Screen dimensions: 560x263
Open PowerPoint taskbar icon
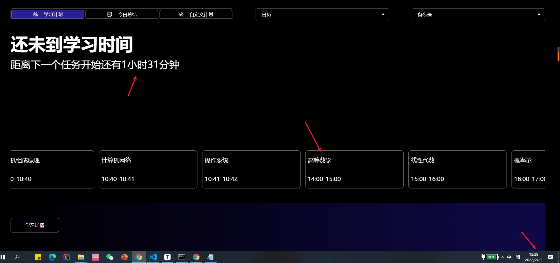coord(124,257)
